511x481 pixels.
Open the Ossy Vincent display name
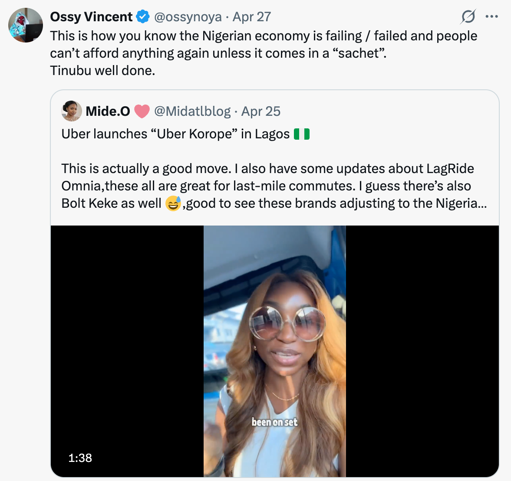tap(91, 17)
